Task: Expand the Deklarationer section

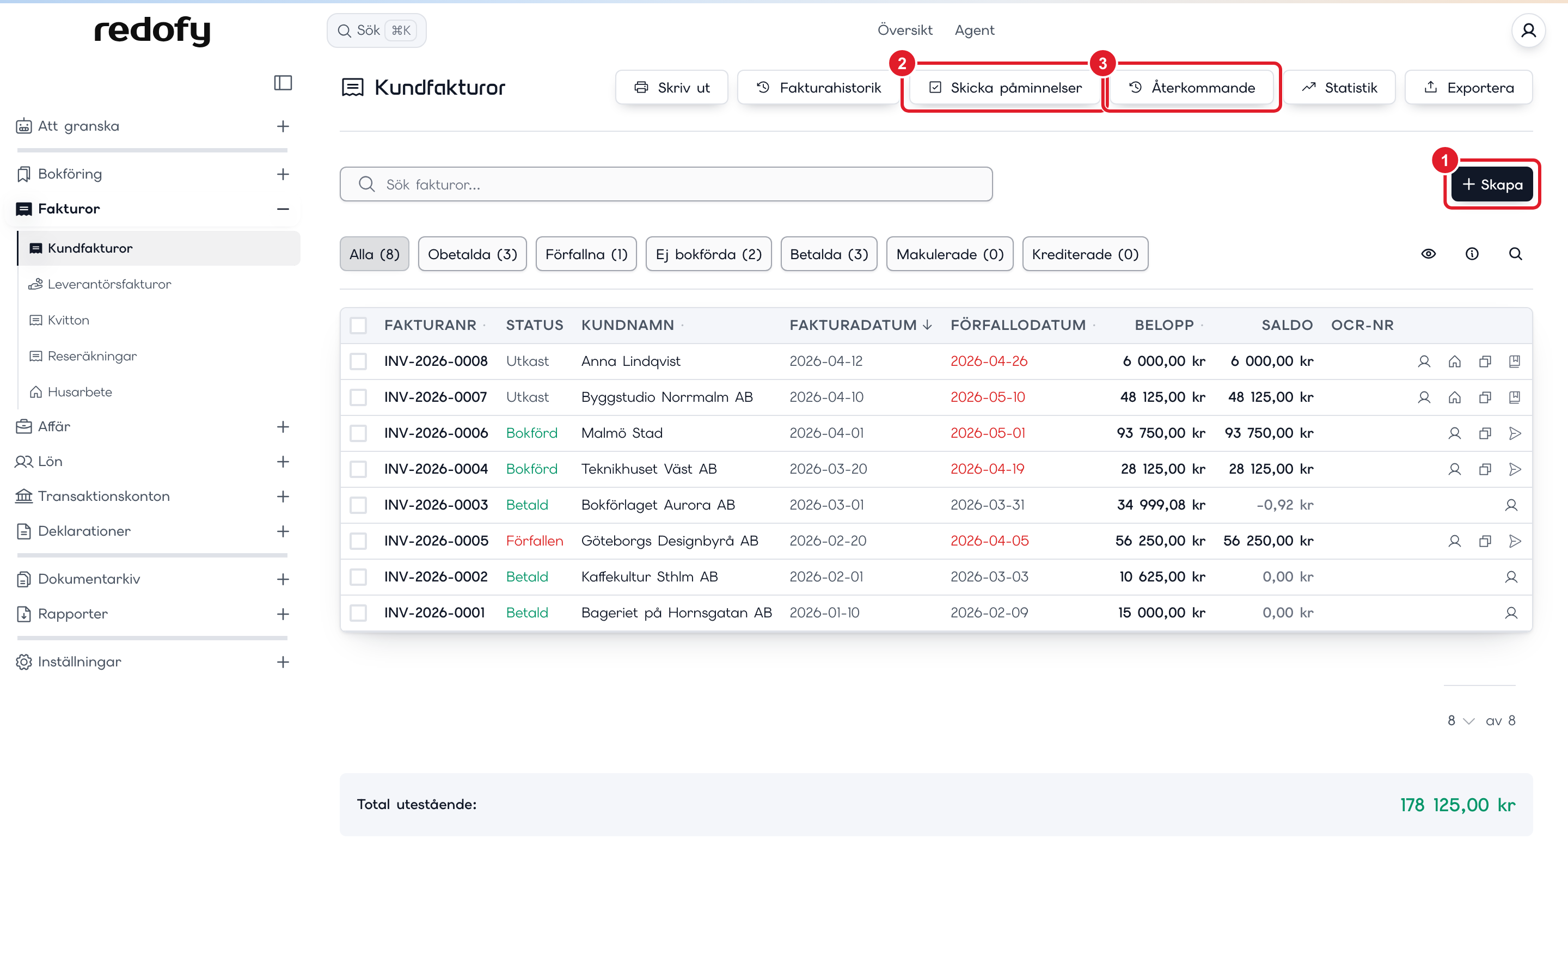Action: pos(283,531)
